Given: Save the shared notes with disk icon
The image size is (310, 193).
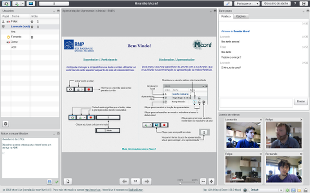Looking at the screenshot, I should pos(49,182).
